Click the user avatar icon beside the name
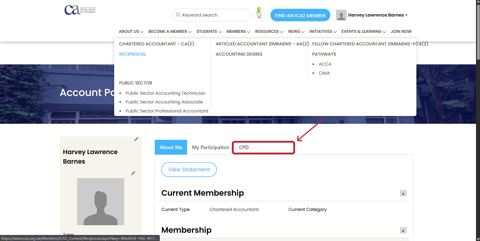This screenshot has width=480, height=241. click(x=341, y=15)
